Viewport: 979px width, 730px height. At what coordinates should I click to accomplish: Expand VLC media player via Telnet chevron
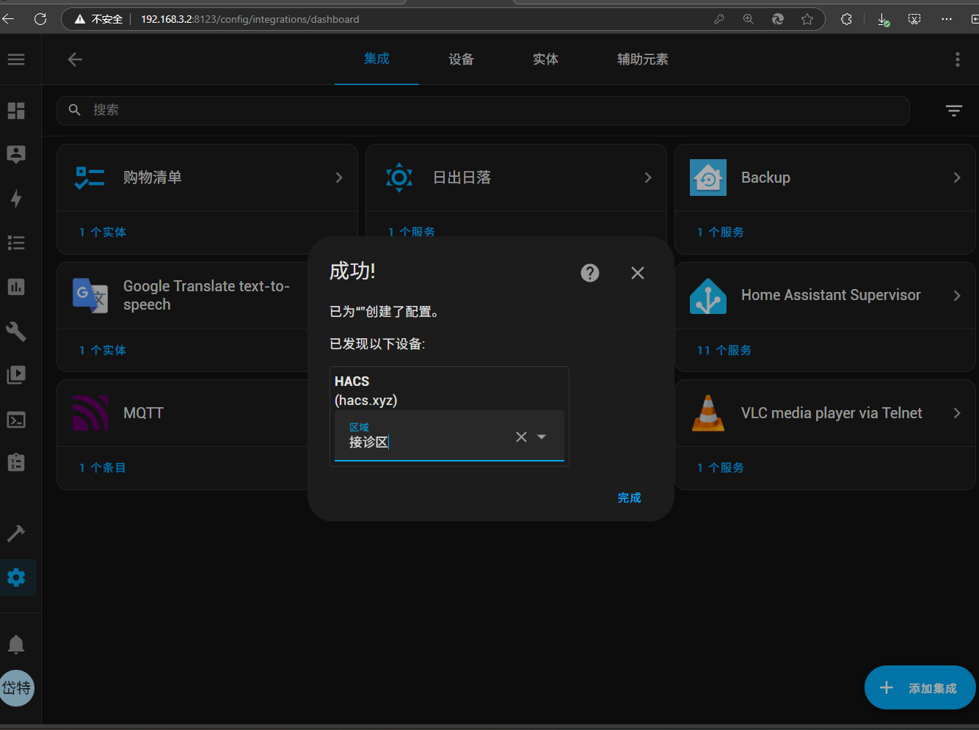click(956, 413)
